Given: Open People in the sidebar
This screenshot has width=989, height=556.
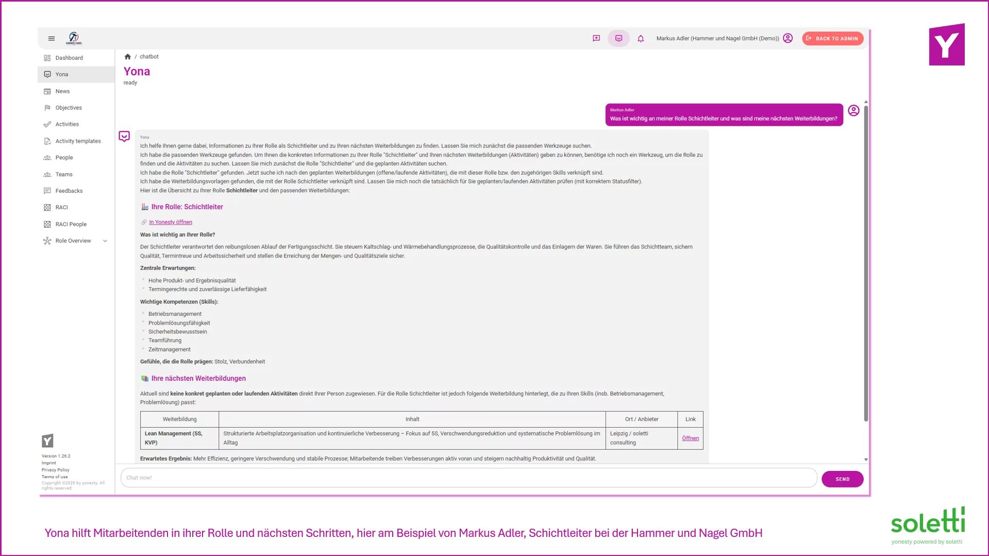Looking at the screenshot, I should tap(76, 158).
